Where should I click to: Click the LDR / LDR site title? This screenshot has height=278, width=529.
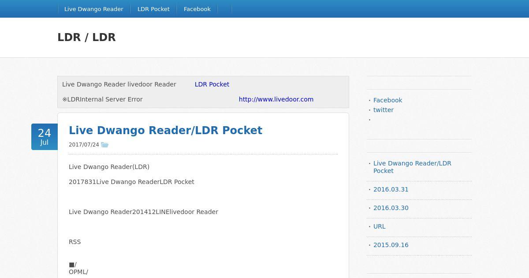(86, 38)
